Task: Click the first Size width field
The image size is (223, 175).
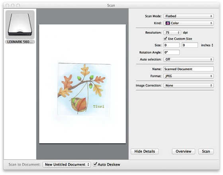Action: point(171,45)
